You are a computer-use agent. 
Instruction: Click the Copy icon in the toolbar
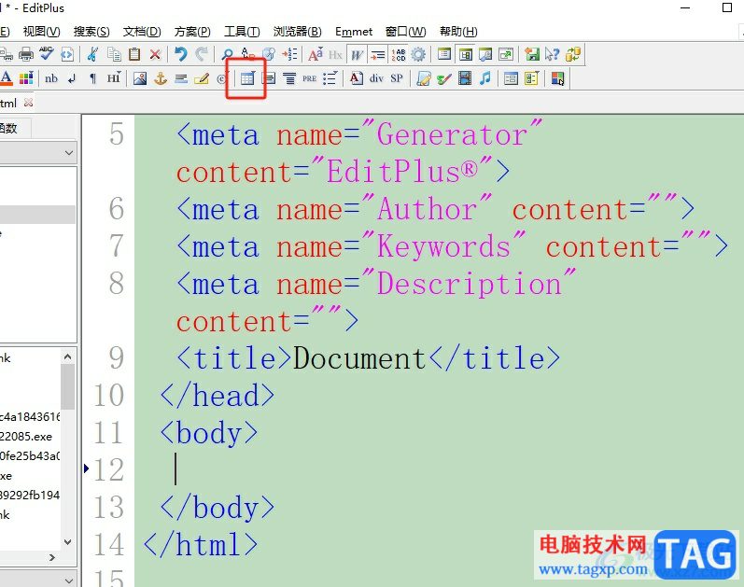(x=114, y=54)
